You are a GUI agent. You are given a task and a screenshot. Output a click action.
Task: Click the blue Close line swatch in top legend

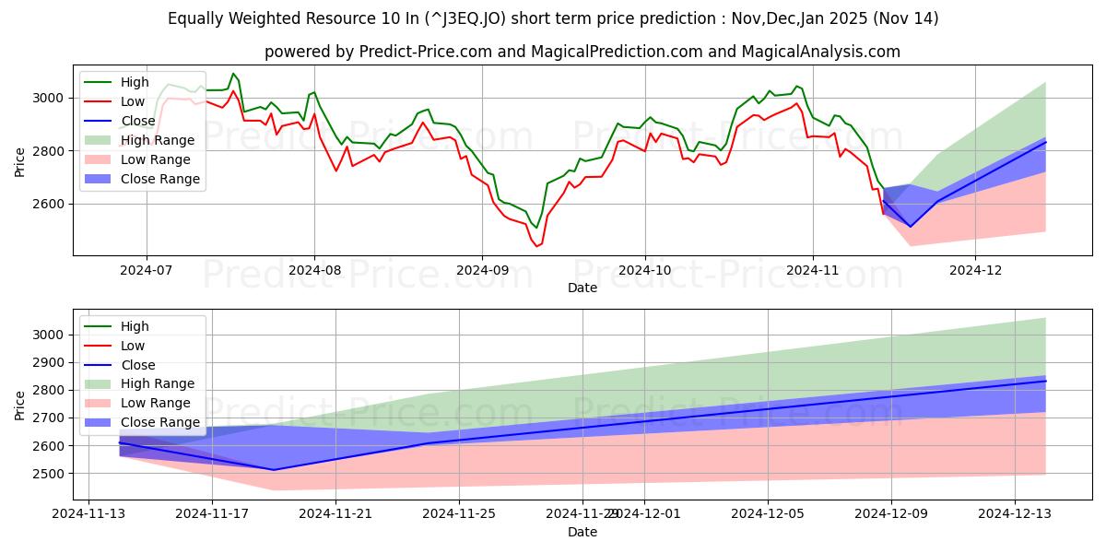pos(100,122)
